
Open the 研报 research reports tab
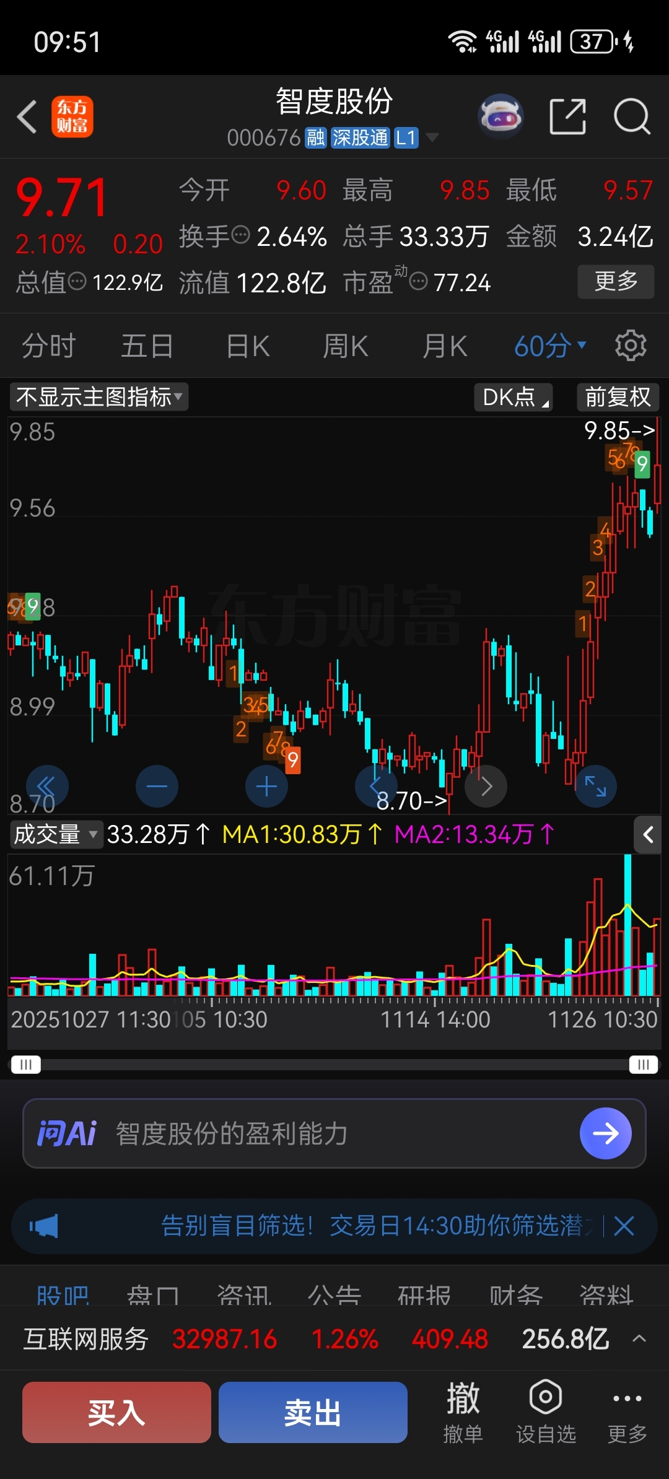click(424, 1294)
